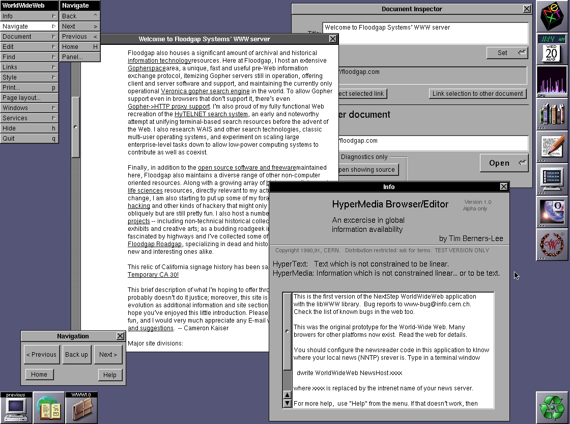Follow the 'Gopherspace' link
This screenshot has width=570, height=424.
pos(147,68)
